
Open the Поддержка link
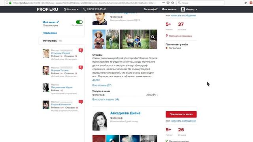coord(49,33)
